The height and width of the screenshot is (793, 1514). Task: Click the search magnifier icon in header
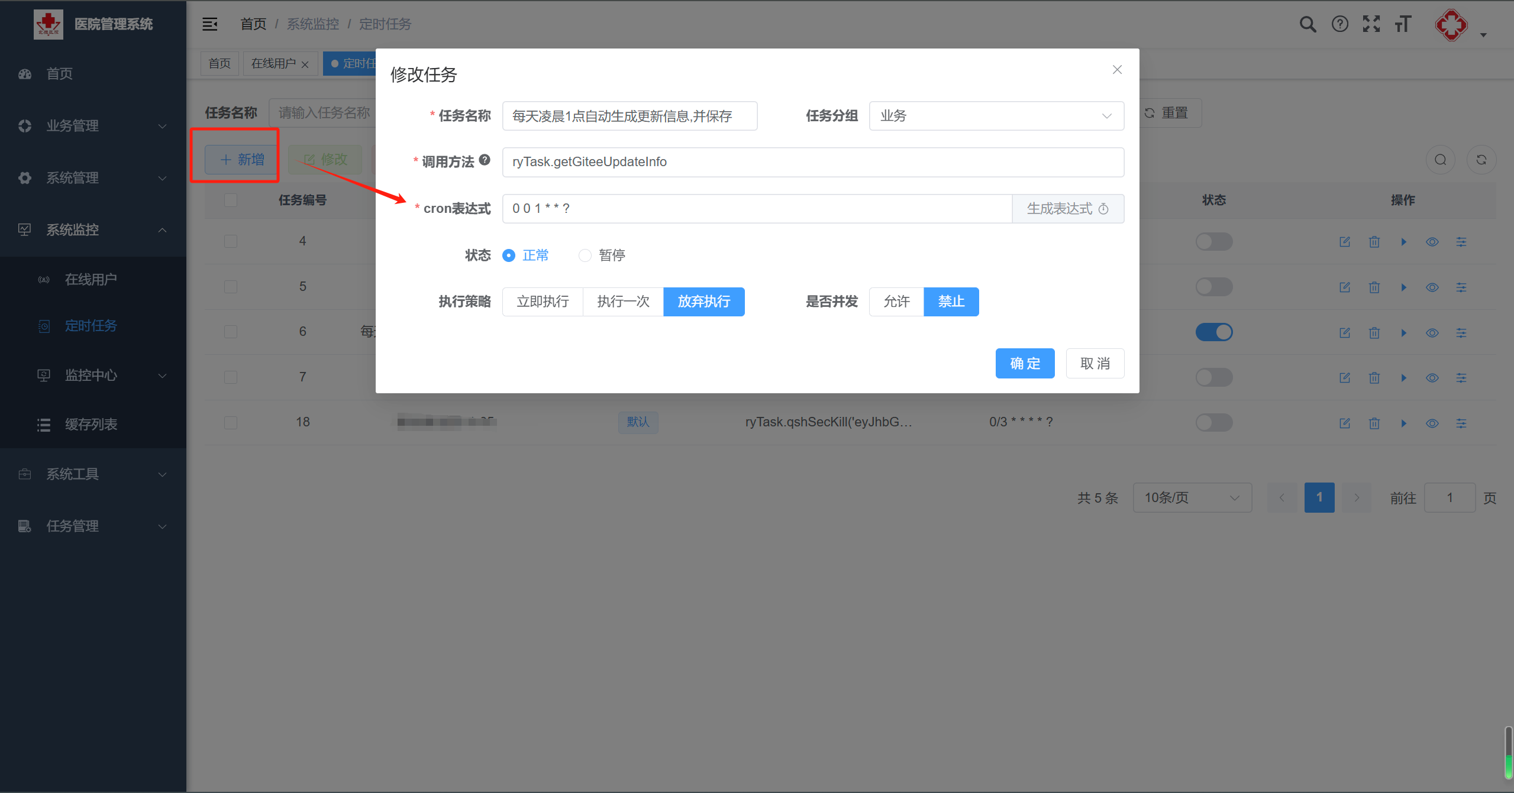click(1308, 24)
